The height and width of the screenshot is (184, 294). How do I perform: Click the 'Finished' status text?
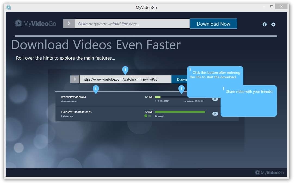[159, 116]
